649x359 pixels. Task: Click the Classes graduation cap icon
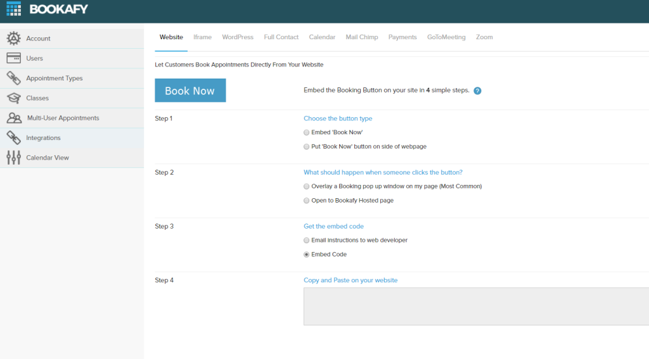click(14, 98)
